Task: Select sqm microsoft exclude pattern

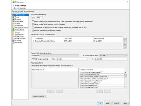Action: click(x=102, y=83)
